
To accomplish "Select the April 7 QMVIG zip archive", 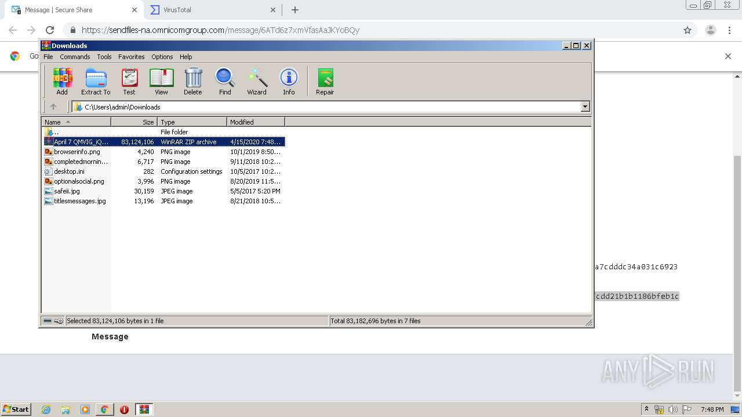I will tap(164, 142).
